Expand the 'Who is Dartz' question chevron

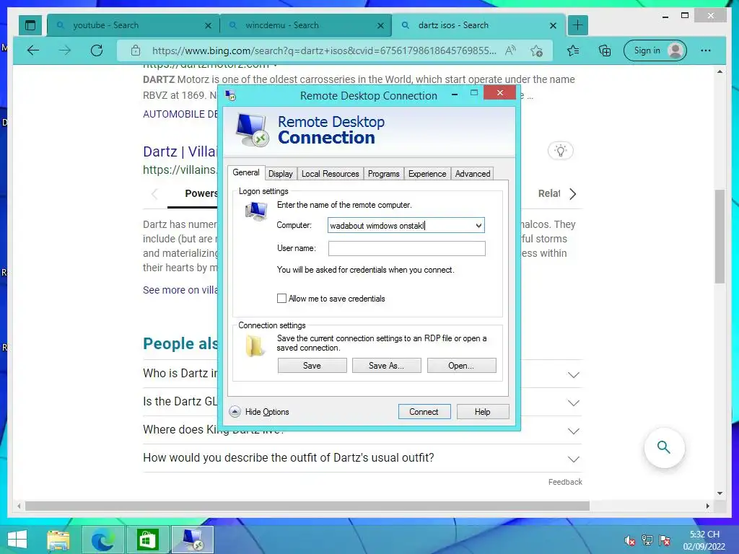pyautogui.click(x=574, y=375)
